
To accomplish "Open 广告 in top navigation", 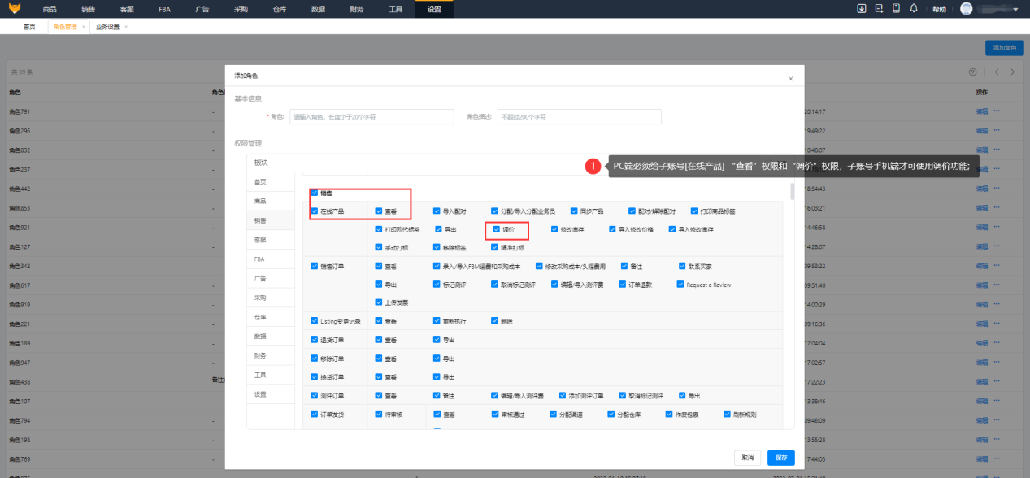I will [202, 9].
